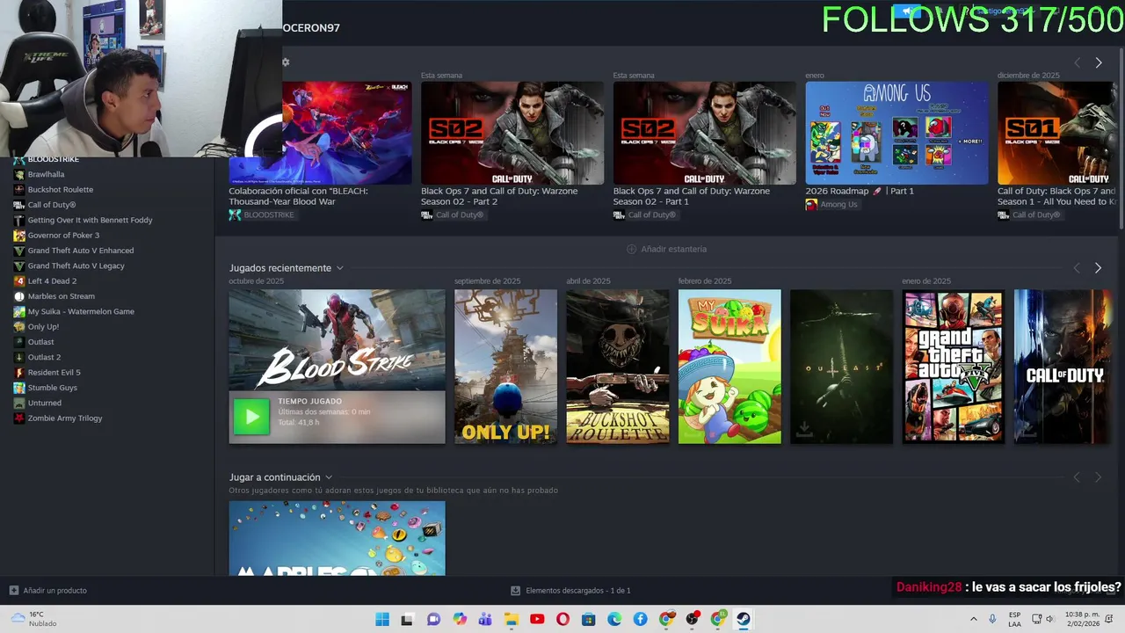Advance Jugados recientemente shelf right arrow
The width and height of the screenshot is (1125, 633).
[1098, 268]
